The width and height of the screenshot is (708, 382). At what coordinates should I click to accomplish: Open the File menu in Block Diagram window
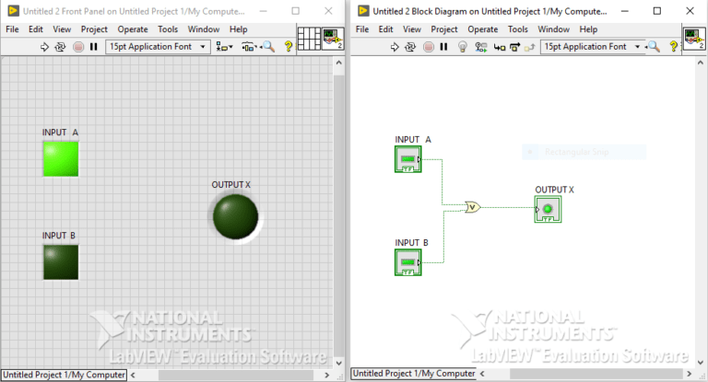[362, 29]
